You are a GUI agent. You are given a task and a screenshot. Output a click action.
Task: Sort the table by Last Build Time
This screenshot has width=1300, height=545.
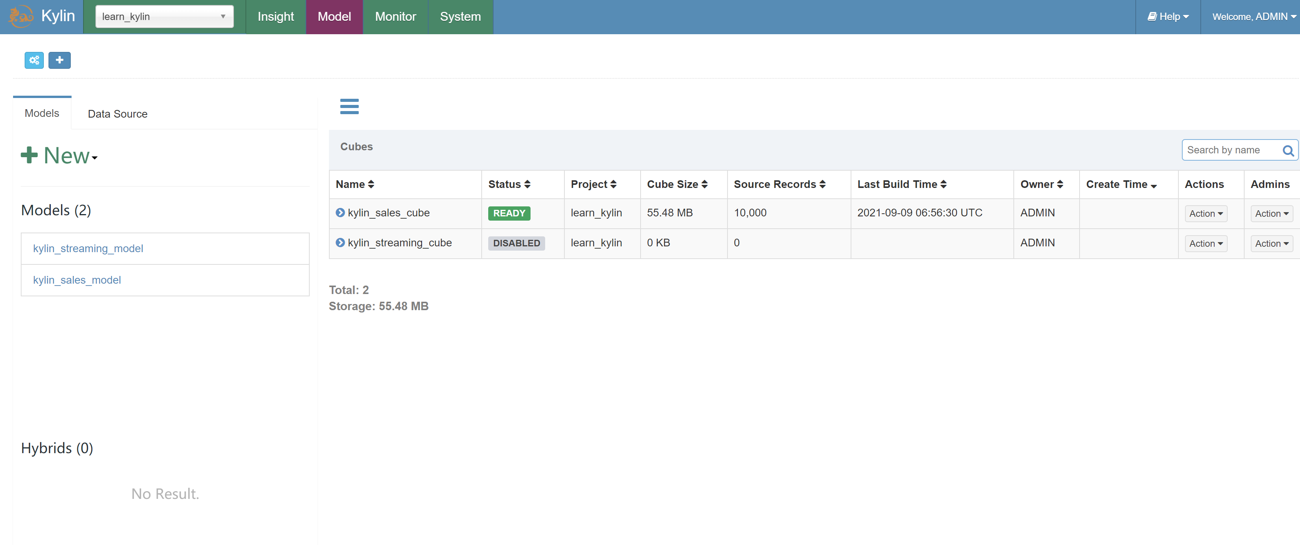(902, 184)
